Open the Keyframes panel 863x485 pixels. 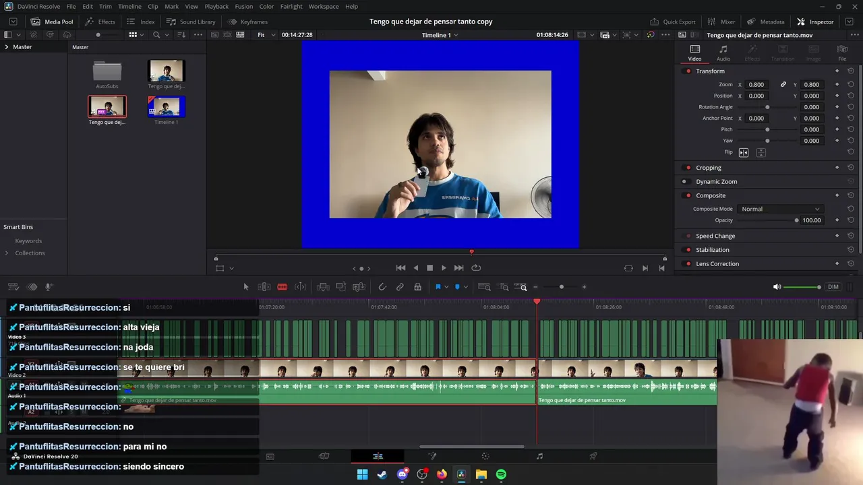247,22
